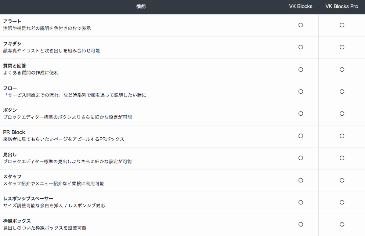The image size is (365, 236).
Task: Click the circle for スタッフ under VK Blocks Pro
Action: click(x=342, y=180)
